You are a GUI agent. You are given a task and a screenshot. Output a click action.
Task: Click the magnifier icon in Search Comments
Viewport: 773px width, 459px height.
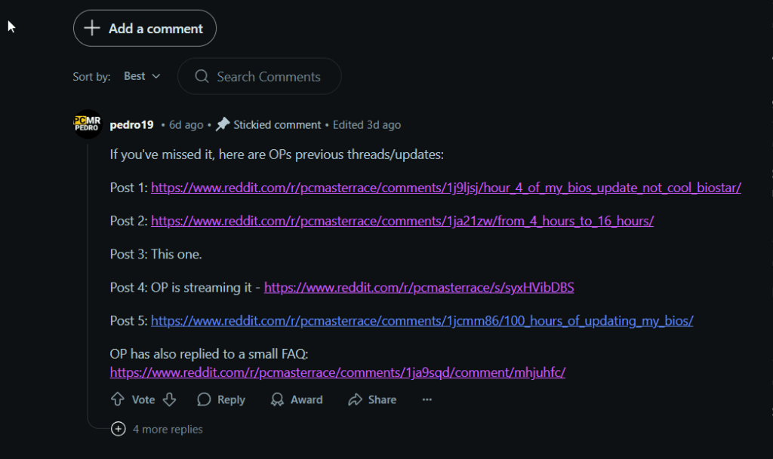point(202,76)
